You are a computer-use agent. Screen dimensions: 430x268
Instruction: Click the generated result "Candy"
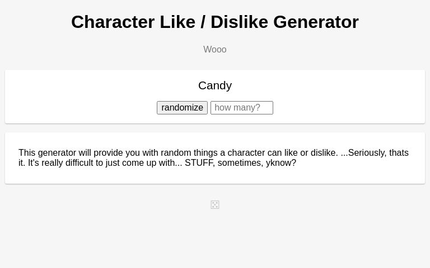point(215,85)
